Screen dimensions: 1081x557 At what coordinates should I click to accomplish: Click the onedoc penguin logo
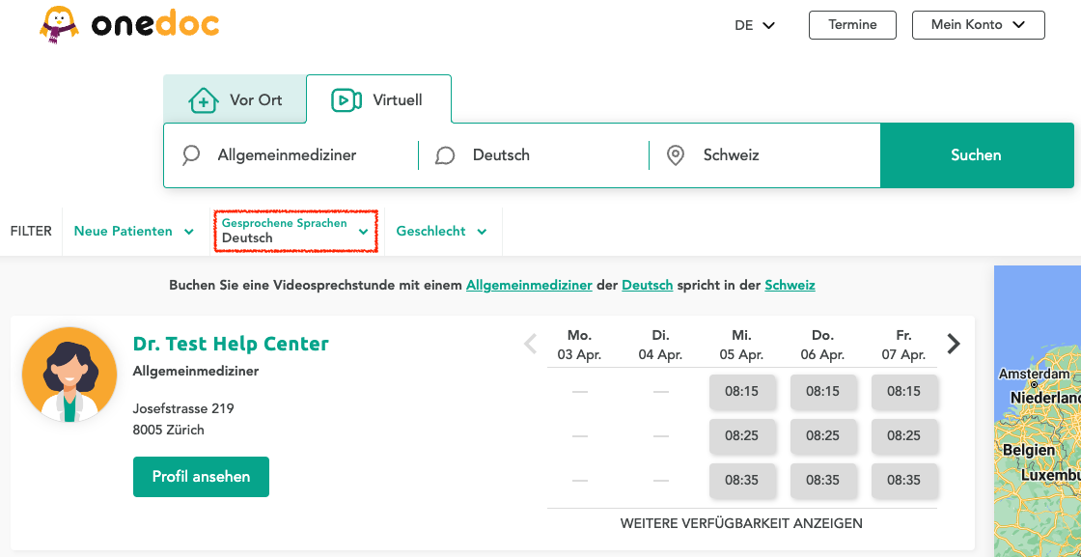60,25
